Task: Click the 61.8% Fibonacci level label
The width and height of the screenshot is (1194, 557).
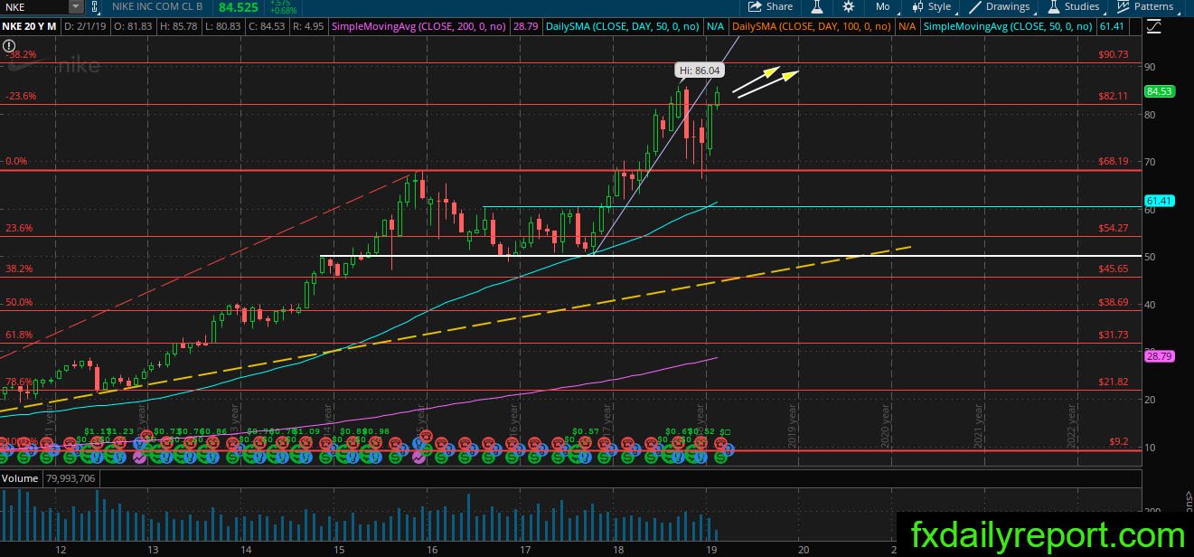Action: tap(20, 335)
